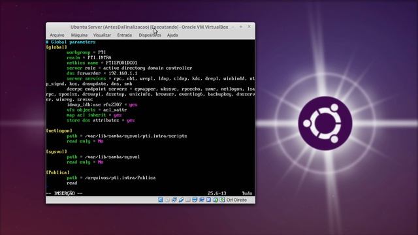Screen dimensions: 418x235
Task: Click the [global] section header
Action: pos(57,47)
